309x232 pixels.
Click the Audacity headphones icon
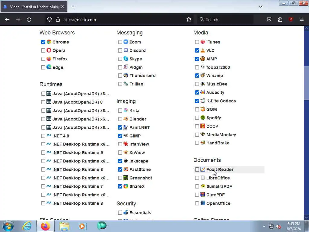tap(202, 92)
